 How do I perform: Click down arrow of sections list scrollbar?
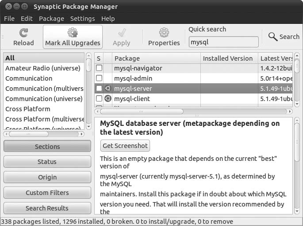pyautogui.click(x=88, y=127)
